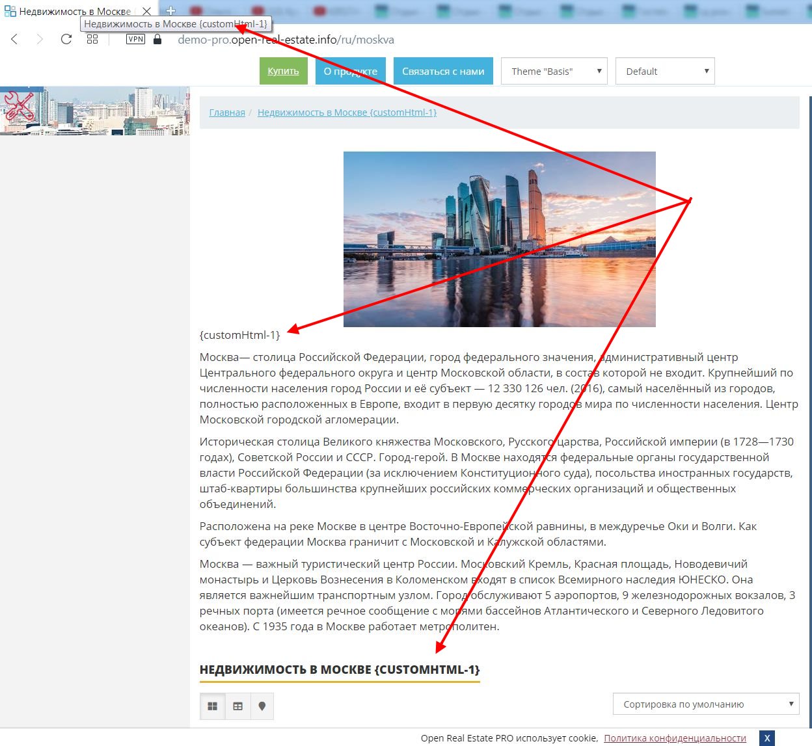812x746 pixels.
Task: Open Политика конфиденциальности link
Action: 675,738
